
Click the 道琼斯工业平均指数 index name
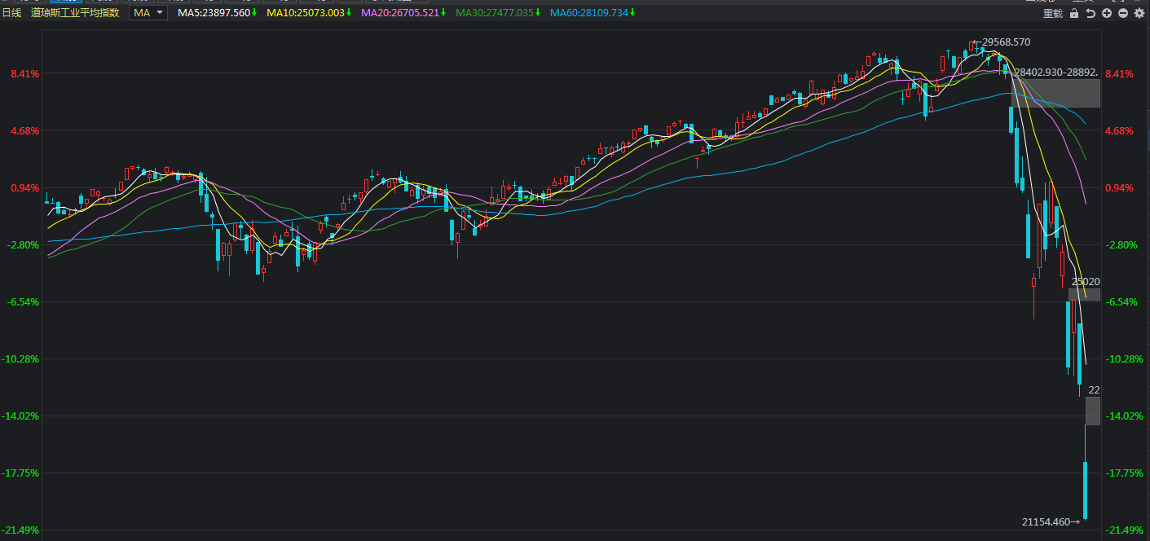75,13
